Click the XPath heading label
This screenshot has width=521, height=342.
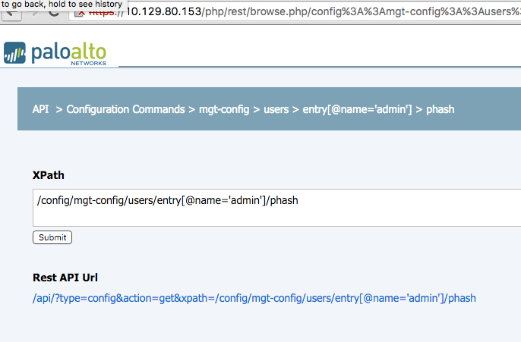[49, 174]
